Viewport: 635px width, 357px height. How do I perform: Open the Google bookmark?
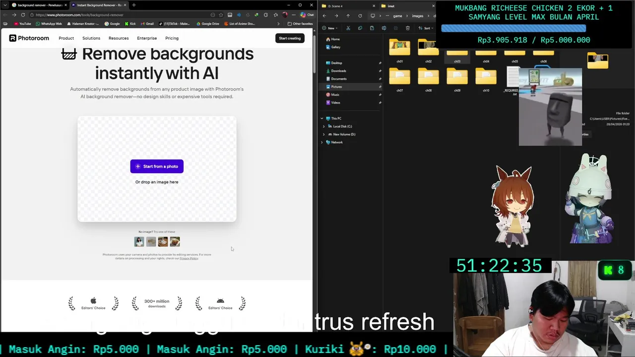(x=112, y=24)
